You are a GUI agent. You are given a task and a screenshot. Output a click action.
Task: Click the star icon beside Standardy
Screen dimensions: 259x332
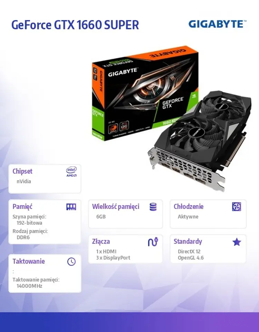(x=237, y=242)
